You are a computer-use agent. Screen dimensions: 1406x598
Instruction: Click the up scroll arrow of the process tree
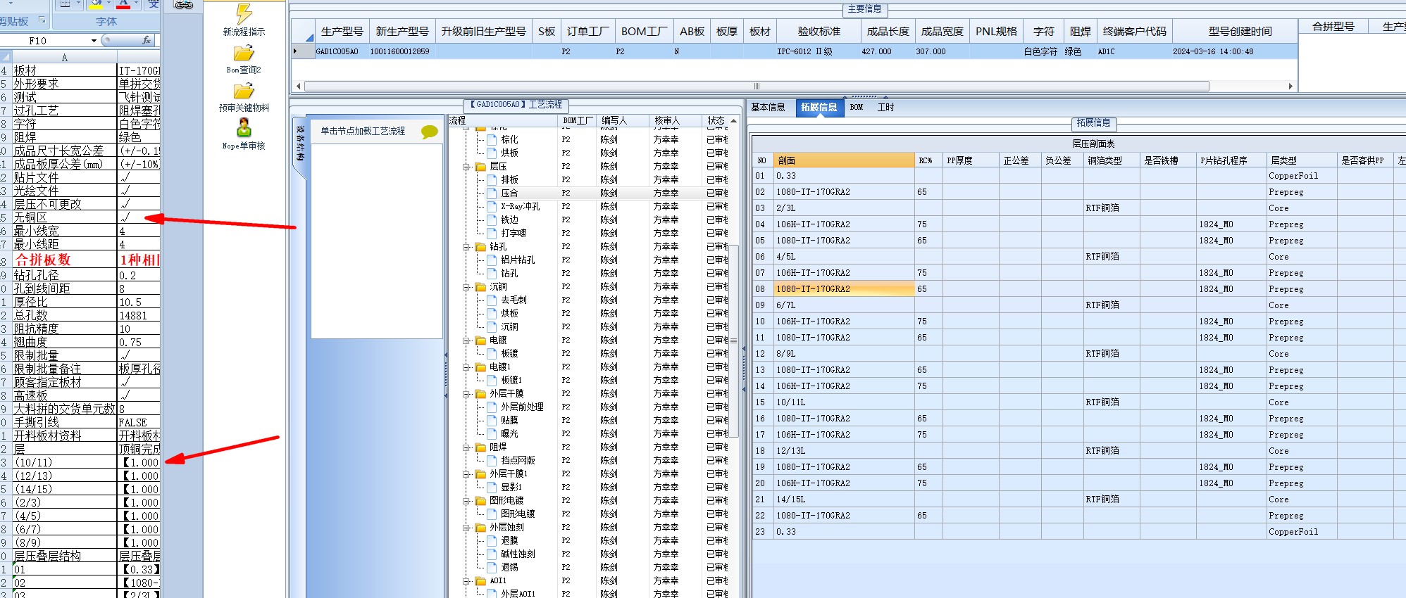[x=733, y=121]
